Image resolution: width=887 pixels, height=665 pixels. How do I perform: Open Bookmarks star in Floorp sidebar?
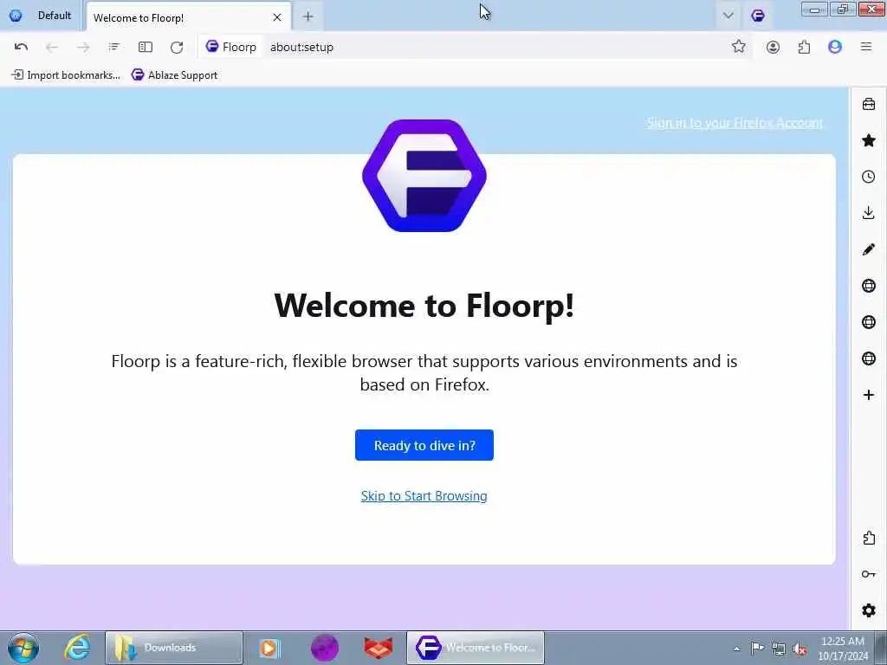pos(869,140)
